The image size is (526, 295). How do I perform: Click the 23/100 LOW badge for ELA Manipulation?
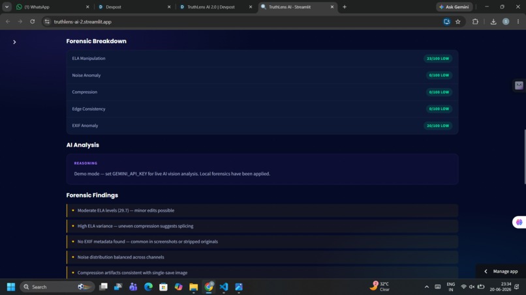(x=438, y=59)
